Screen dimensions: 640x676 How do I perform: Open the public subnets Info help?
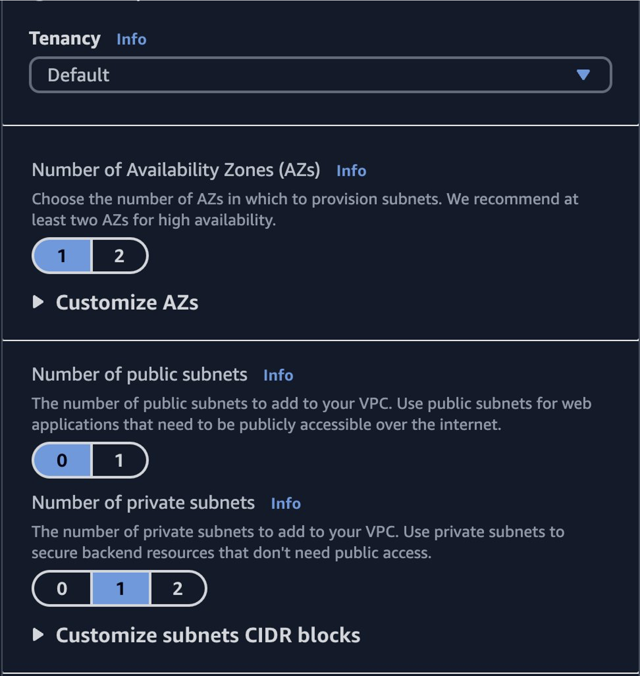pyautogui.click(x=279, y=375)
